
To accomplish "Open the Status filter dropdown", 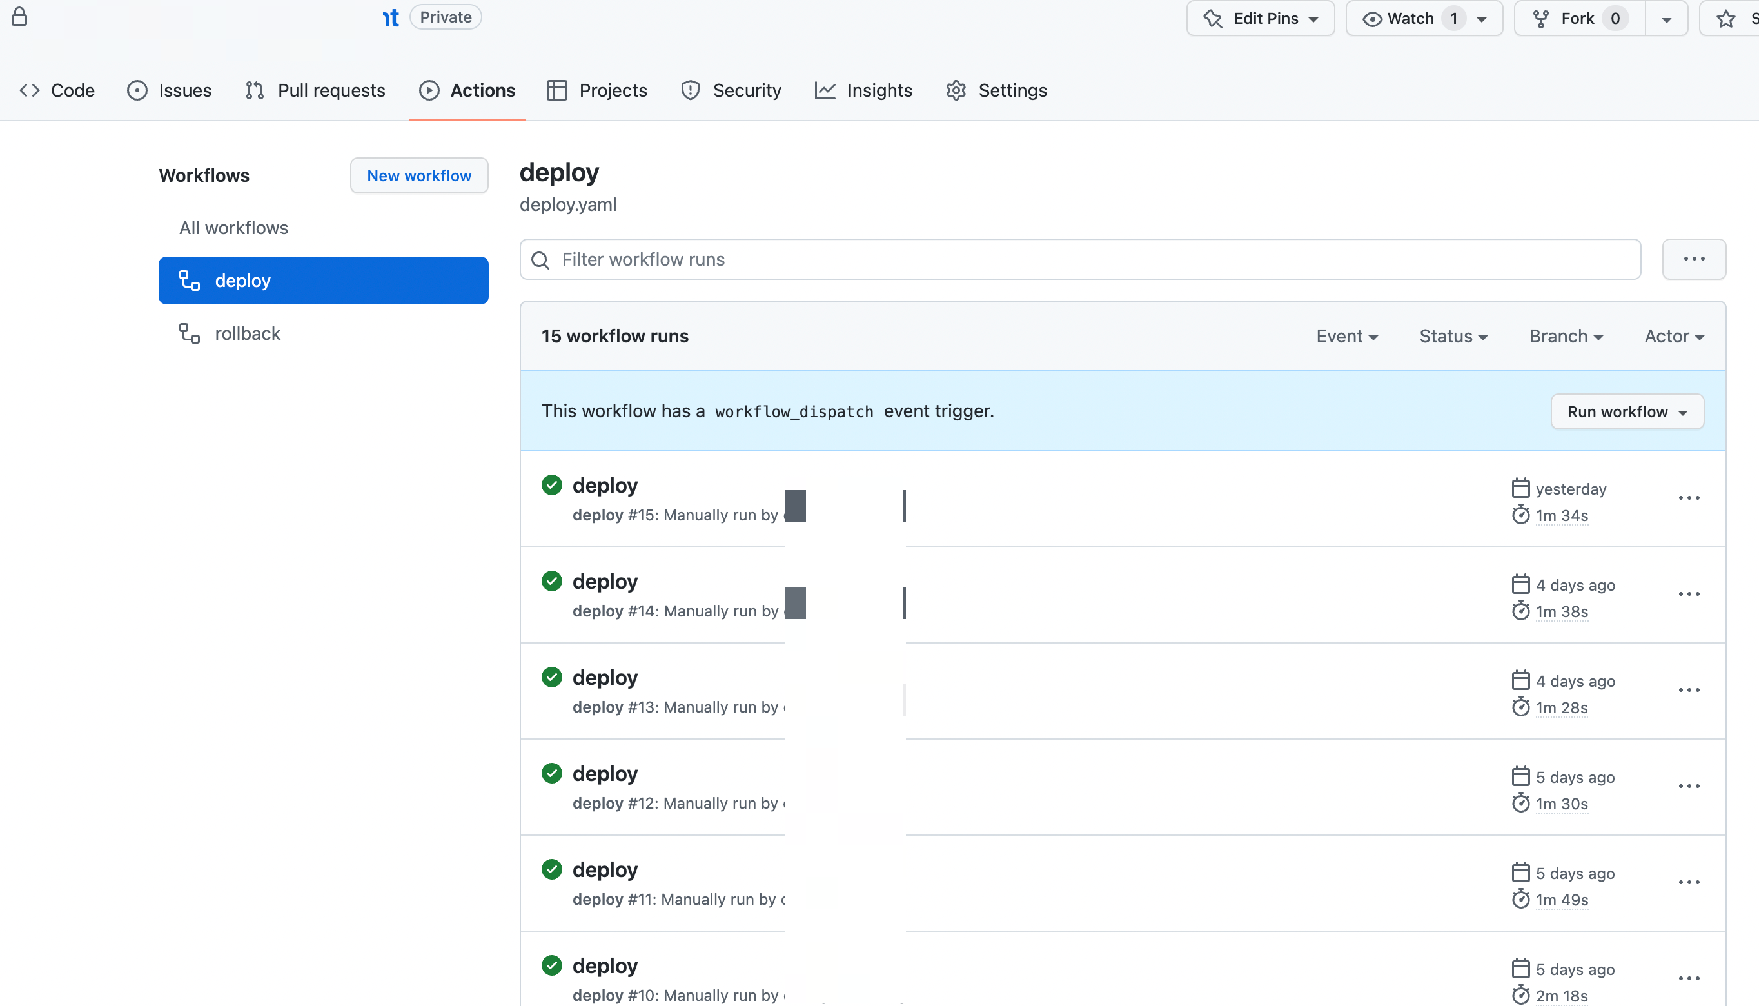I will point(1453,337).
